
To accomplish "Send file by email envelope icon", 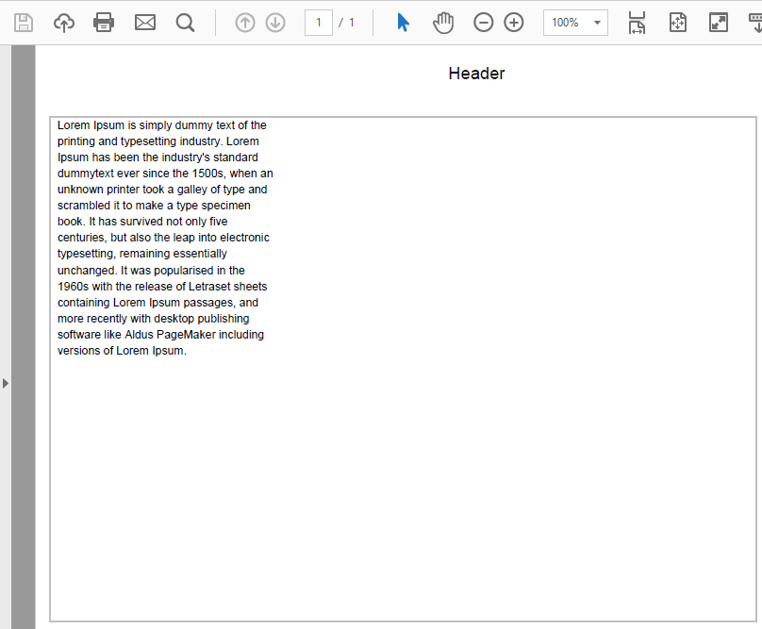I will [145, 23].
